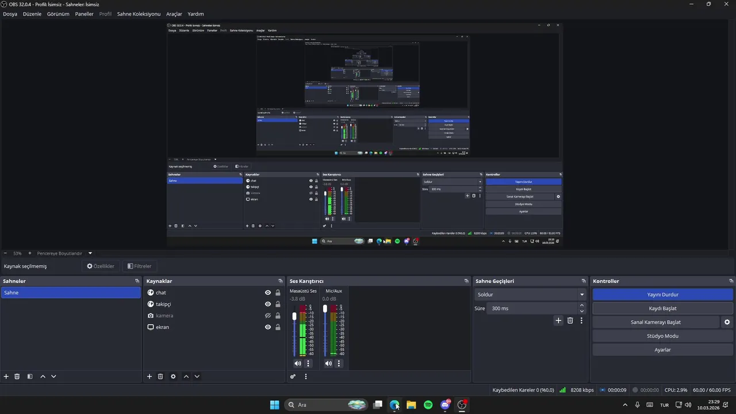Mute the Mic/Aux channel
Screen dimensions: 736x414
coord(328,363)
